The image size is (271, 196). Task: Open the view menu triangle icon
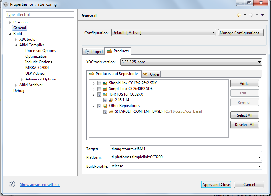[263, 15]
